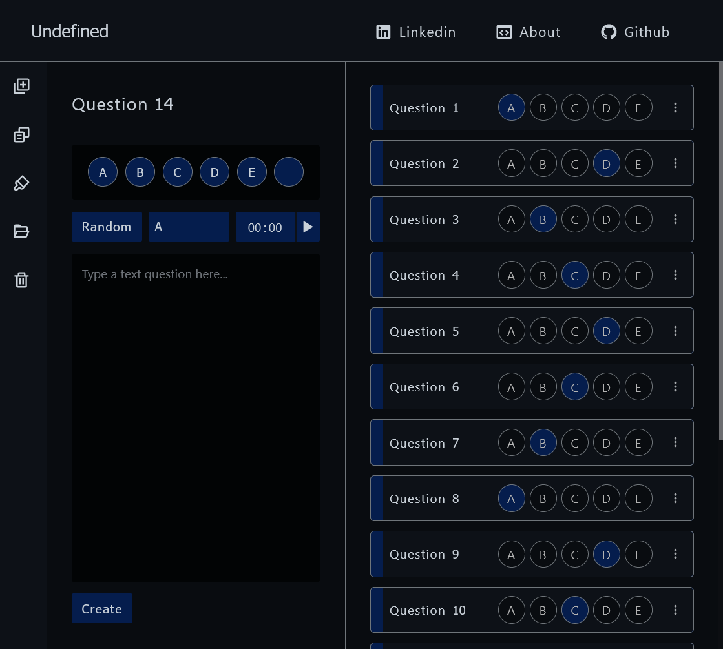Click the Github octocat icon
723x649 pixels.
click(609, 32)
